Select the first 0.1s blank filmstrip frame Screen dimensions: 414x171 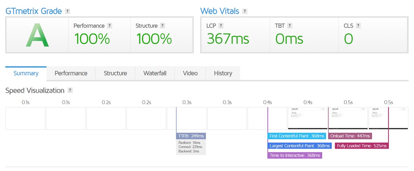point(25,118)
